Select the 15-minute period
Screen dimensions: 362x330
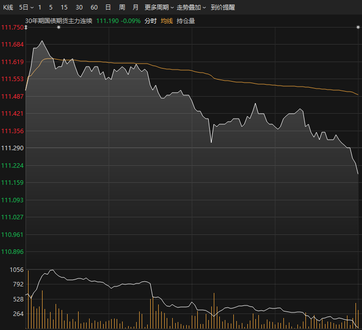[x=64, y=8]
